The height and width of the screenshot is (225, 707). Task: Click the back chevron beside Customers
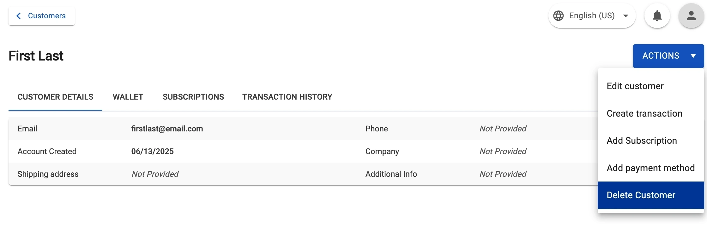[x=19, y=16]
